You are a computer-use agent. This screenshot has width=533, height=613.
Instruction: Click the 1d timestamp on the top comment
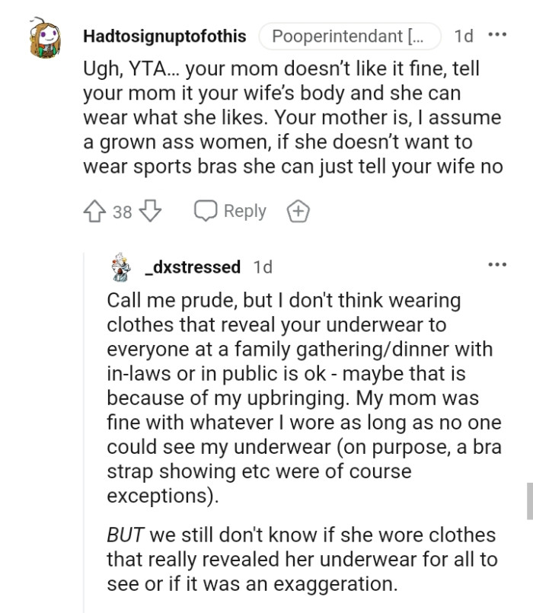tap(464, 35)
